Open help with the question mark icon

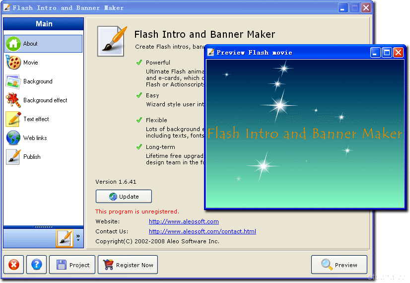click(x=36, y=265)
